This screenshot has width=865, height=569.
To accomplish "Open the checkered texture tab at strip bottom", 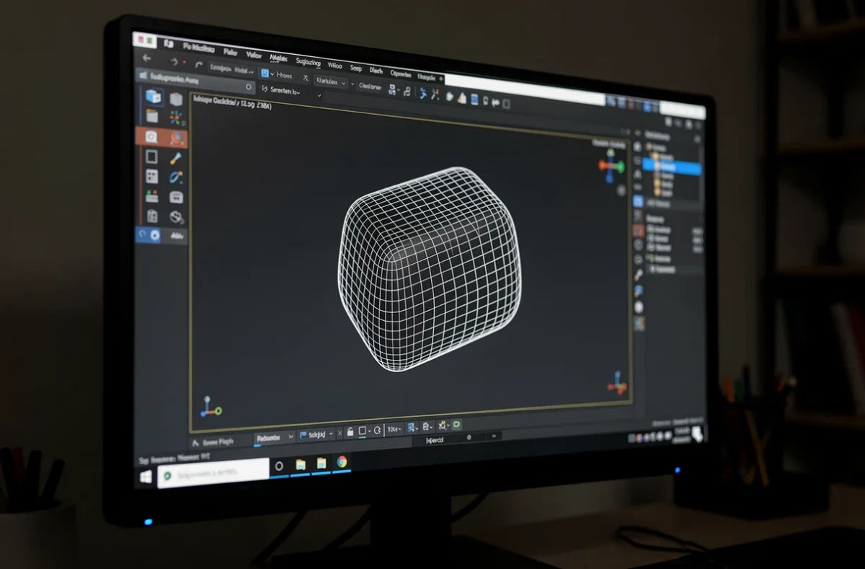I will (x=639, y=323).
